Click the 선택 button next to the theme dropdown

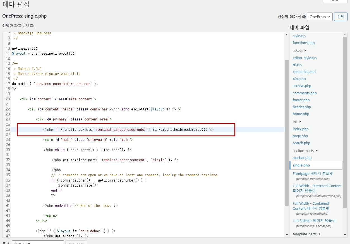pos(341,17)
